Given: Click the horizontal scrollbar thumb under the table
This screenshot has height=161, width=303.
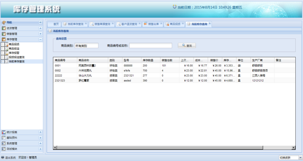Looking at the screenshot, I should coord(160,148).
